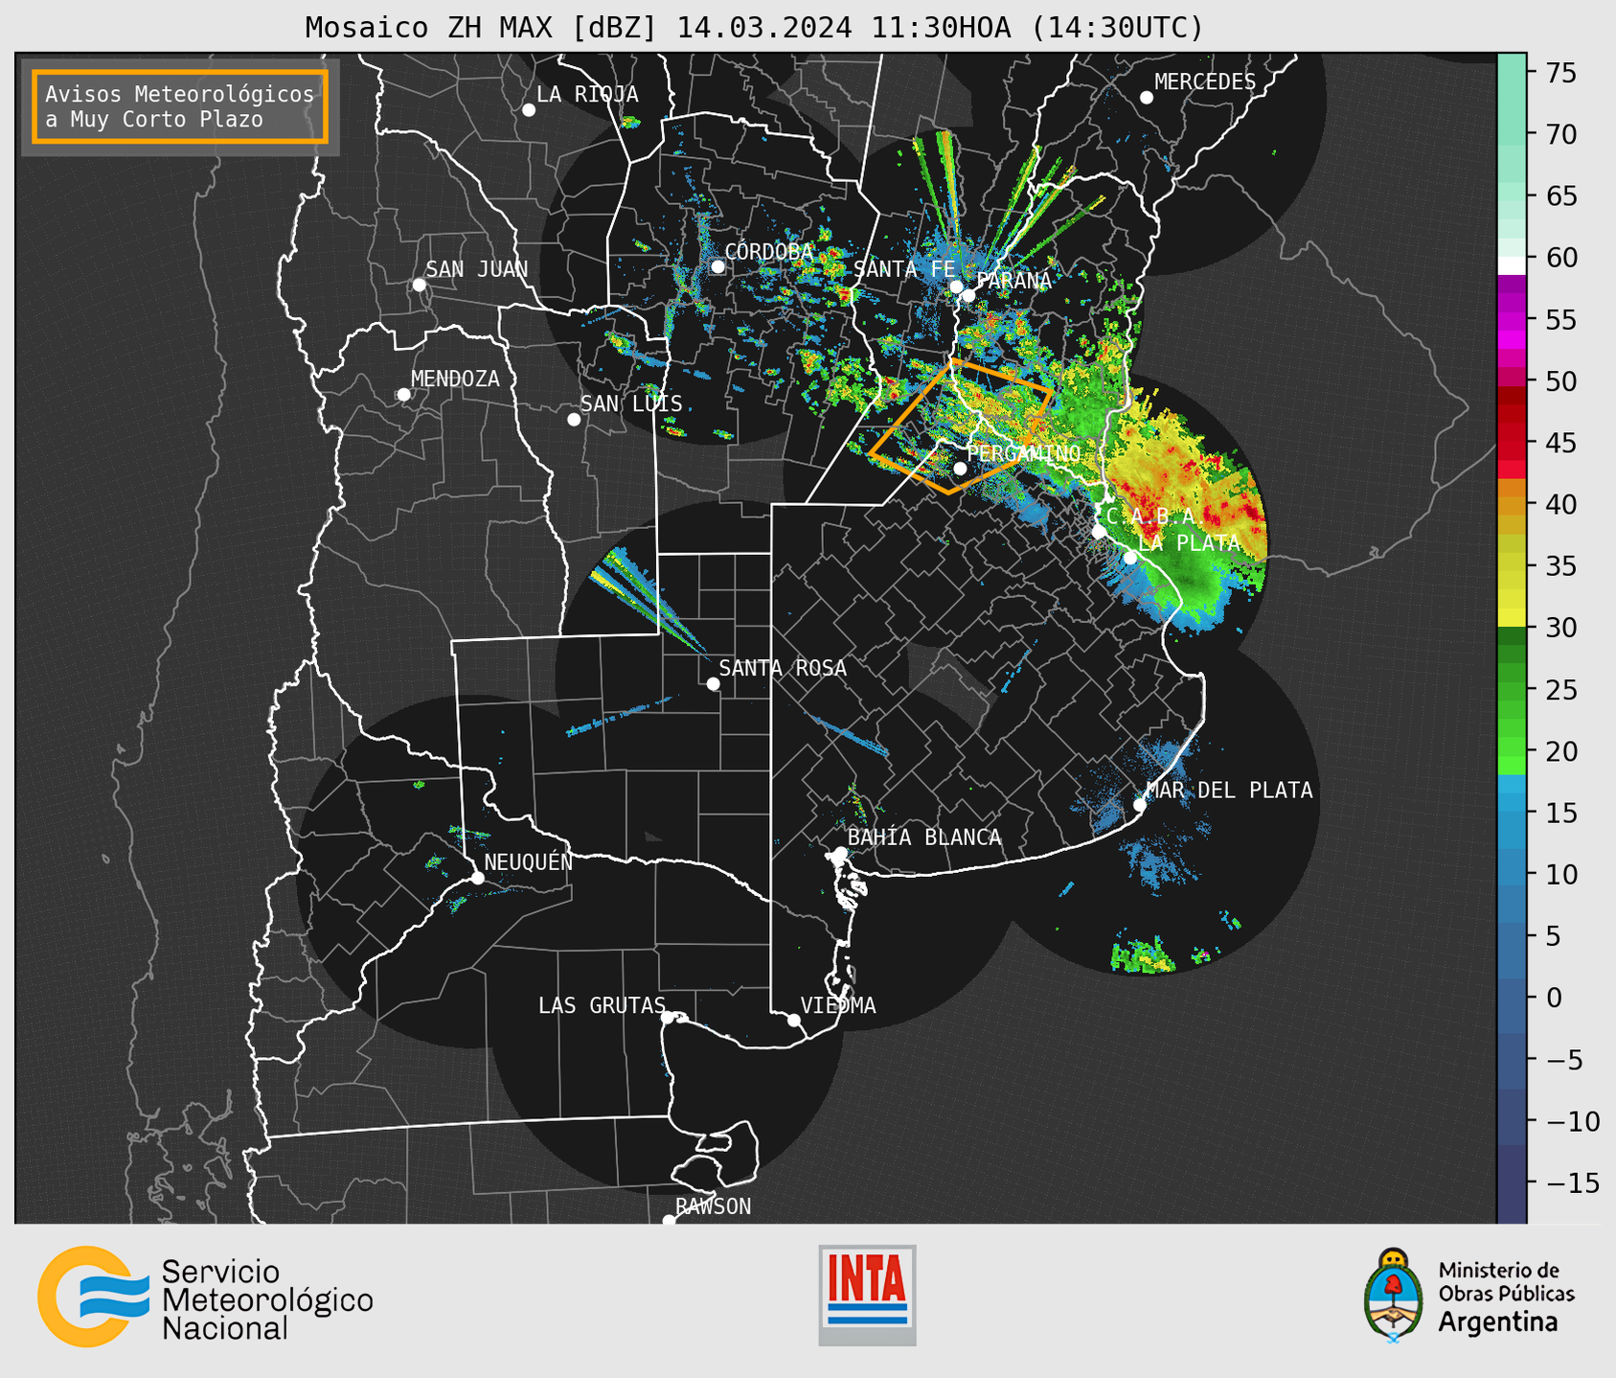Click the MENDOZA label
Viewport: 1616px width, 1378px height.
pyautogui.click(x=455, y=379)
